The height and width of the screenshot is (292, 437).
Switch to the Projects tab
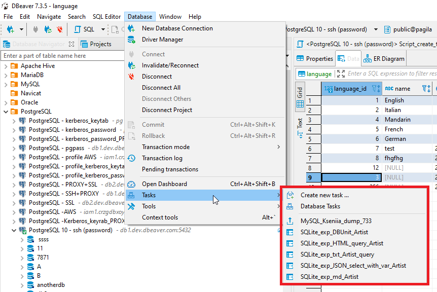(96, 44)
